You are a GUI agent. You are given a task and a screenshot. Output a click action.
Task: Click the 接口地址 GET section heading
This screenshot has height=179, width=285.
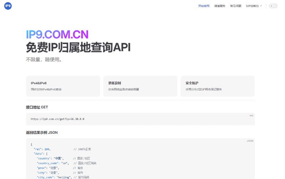pyautogui.click(x=37, y=107)
